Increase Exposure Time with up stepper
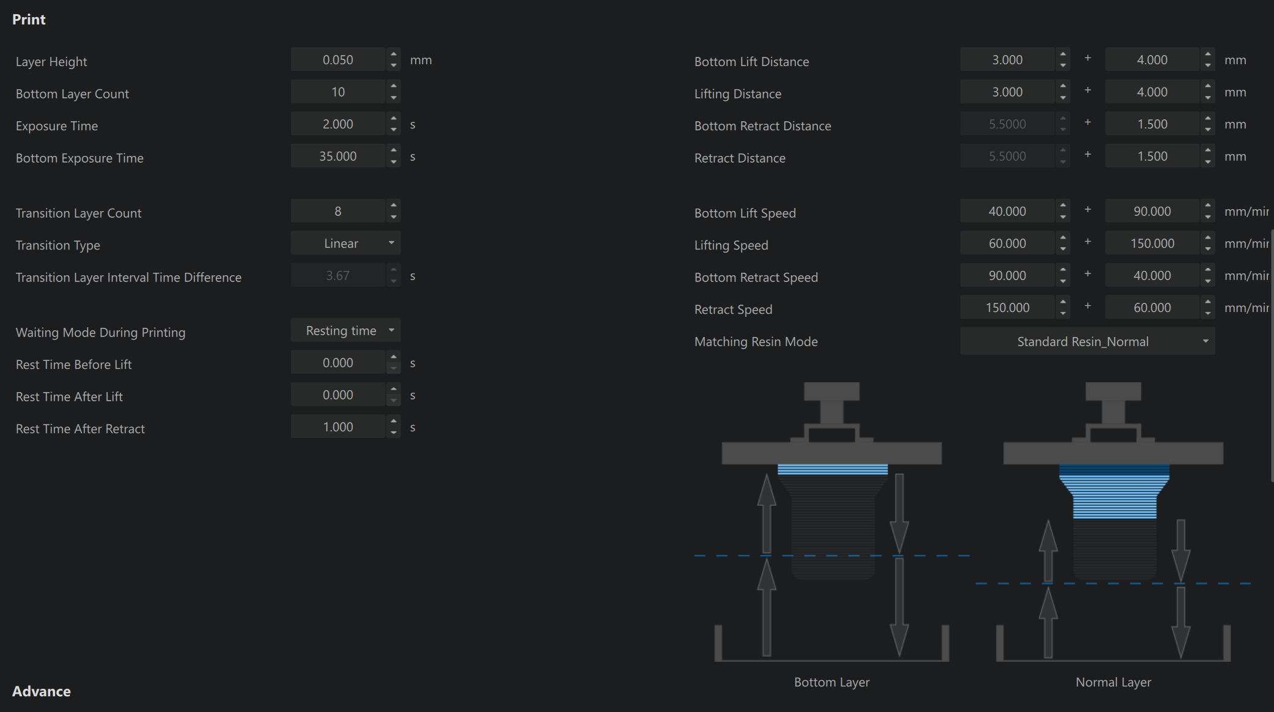1274x712 pixels. coord(394,119)
